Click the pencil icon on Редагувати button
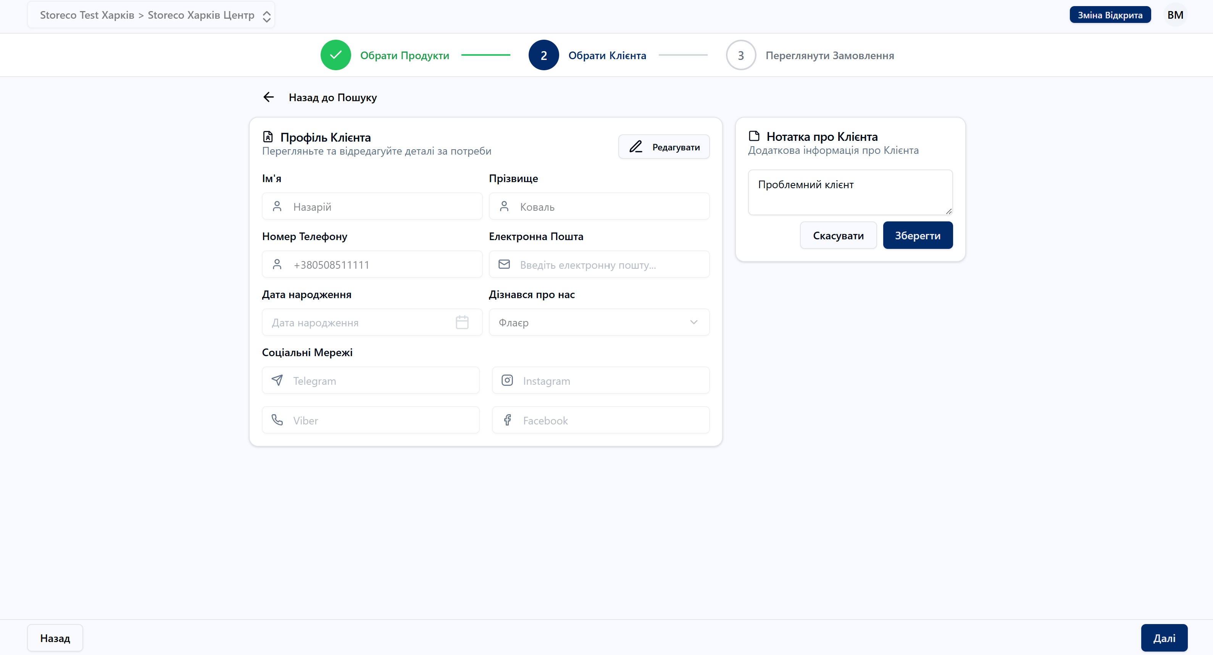 coord(636,147)
